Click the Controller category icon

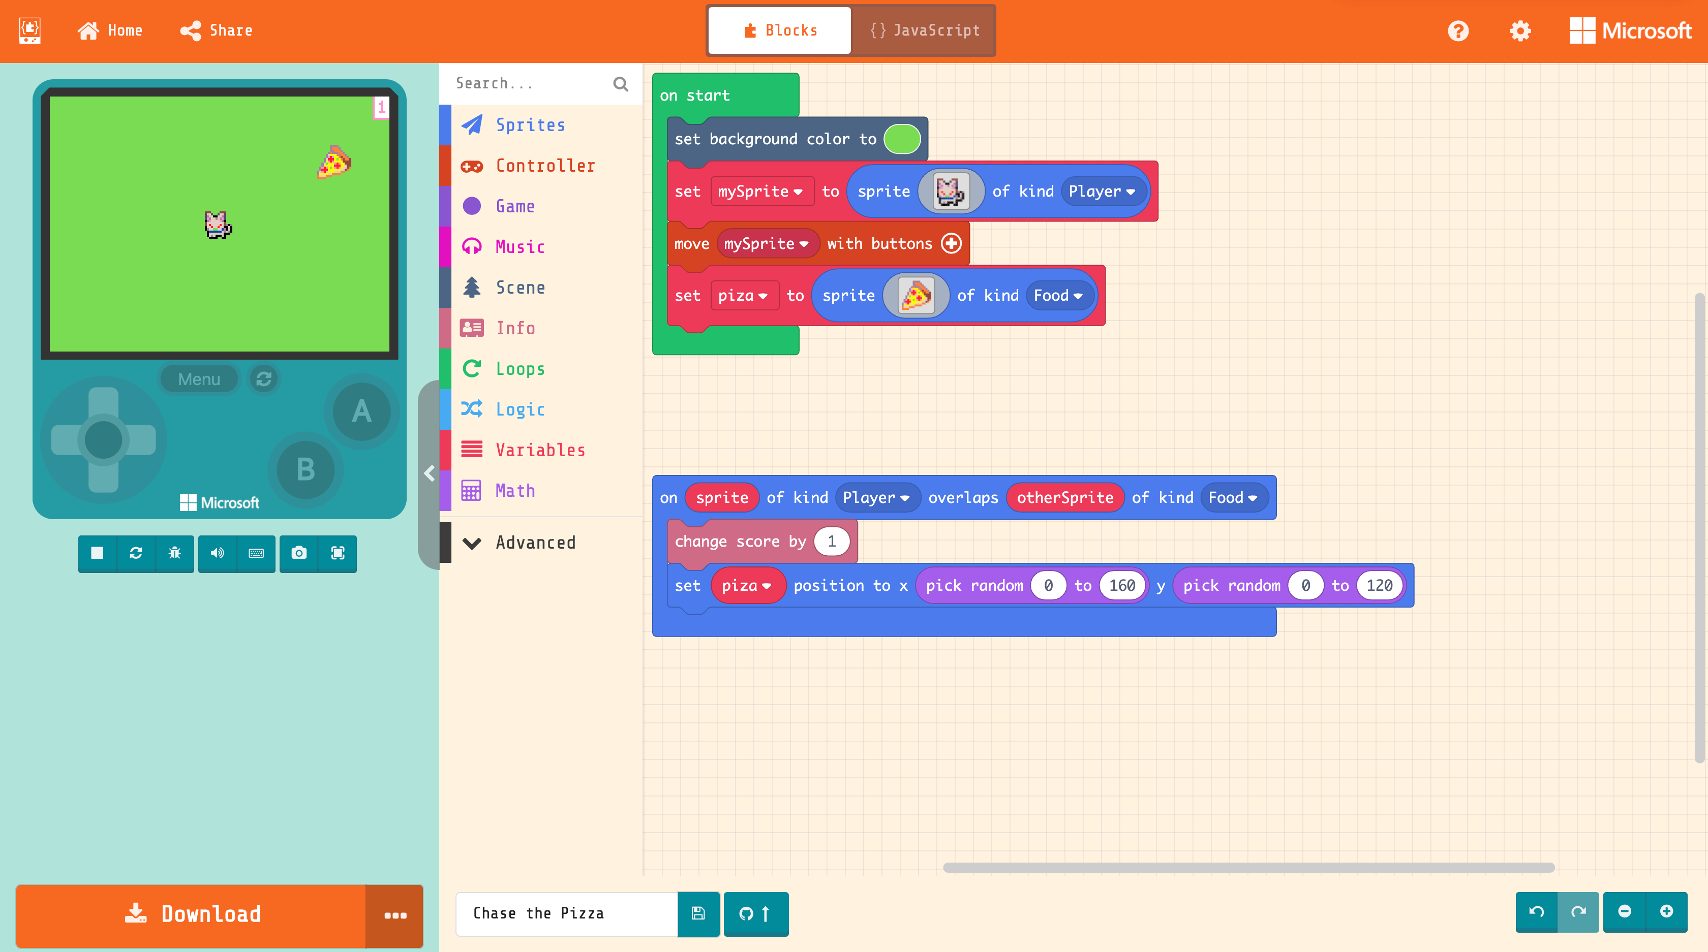coord(470,164)
